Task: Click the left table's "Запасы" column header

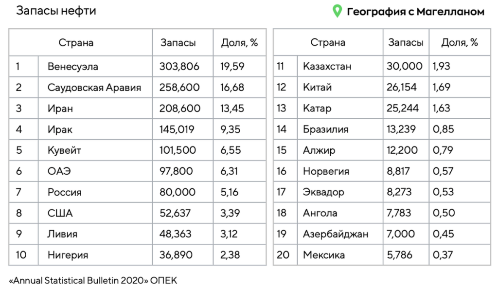Action: (178, 43)
